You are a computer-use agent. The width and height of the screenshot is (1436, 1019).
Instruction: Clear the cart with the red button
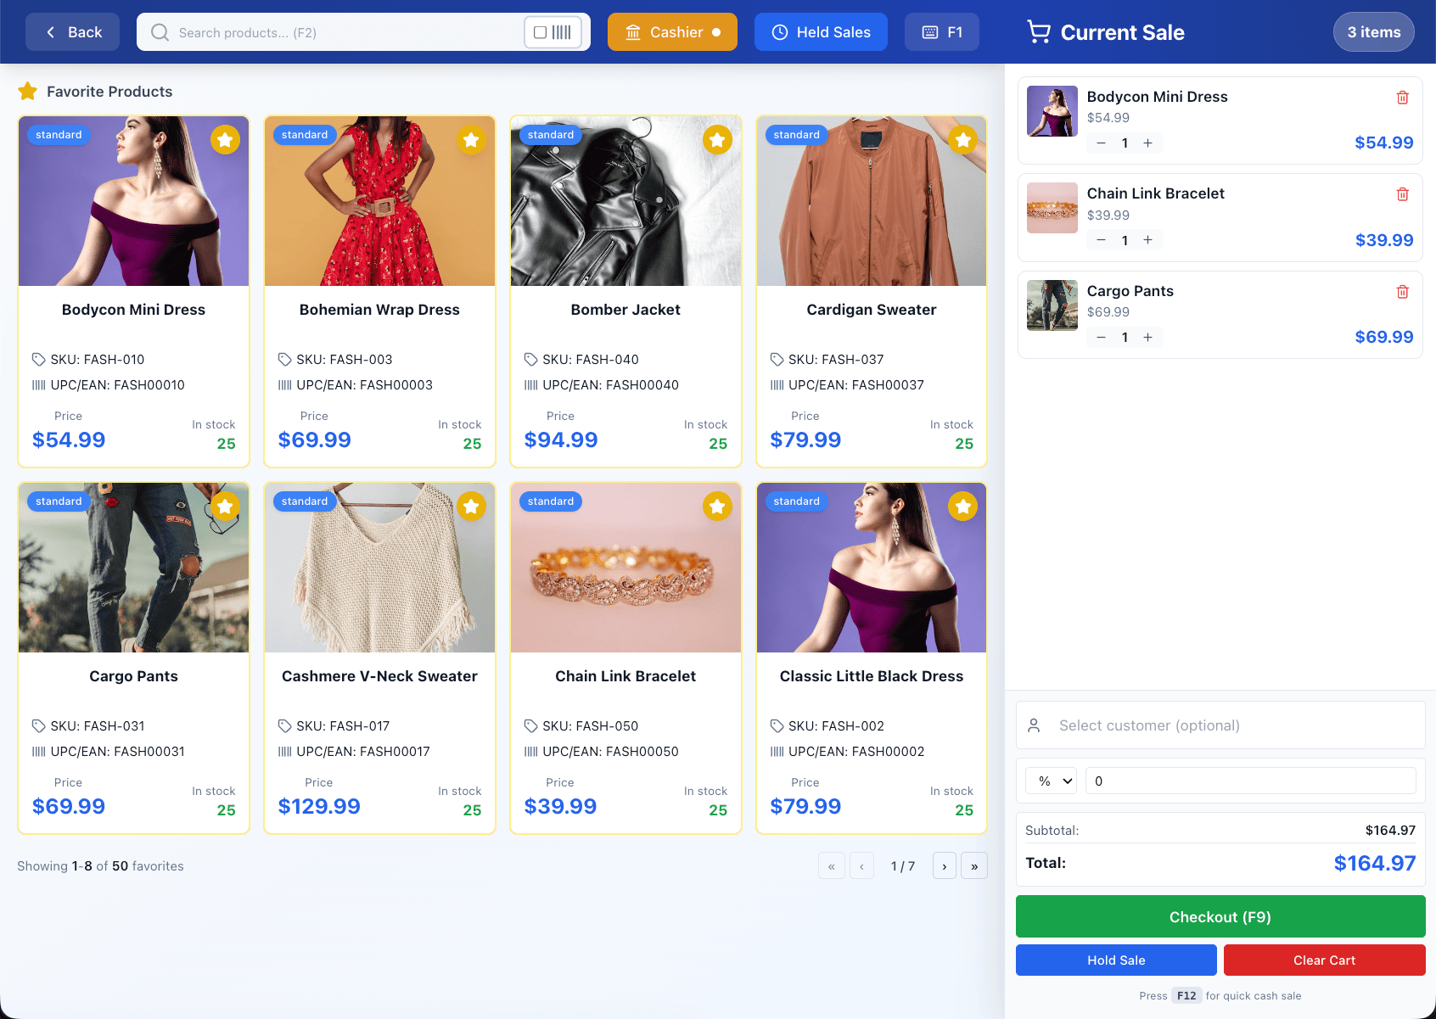click(x=1324, y=960)
